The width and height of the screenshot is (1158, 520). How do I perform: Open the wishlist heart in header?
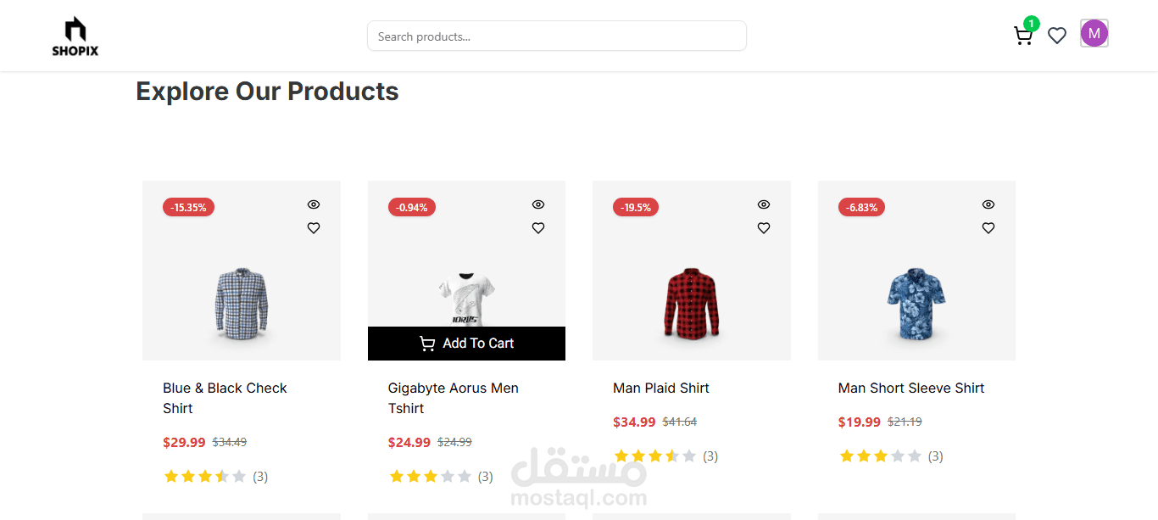(x=1057, y=36)
